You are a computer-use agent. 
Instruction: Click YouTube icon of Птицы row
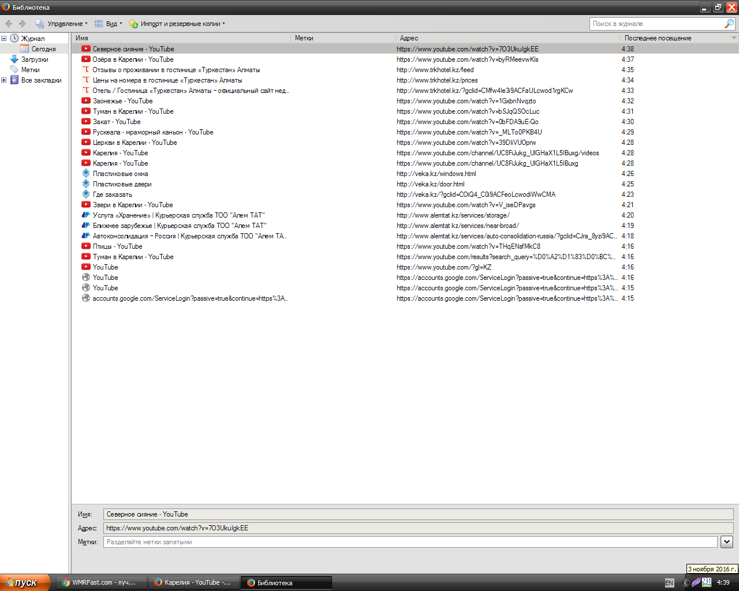point(86,246)
